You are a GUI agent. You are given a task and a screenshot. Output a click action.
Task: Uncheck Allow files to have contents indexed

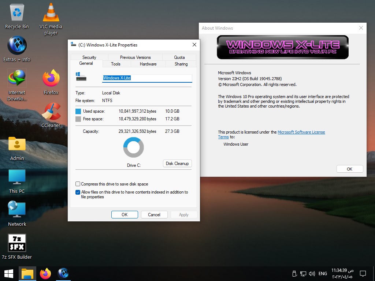click(x=78, y=192)
